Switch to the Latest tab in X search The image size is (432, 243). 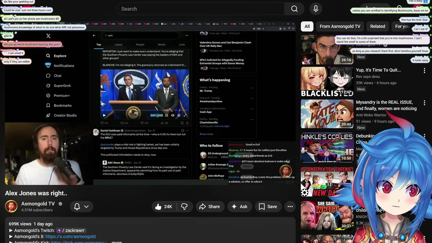tap(118, 45)
